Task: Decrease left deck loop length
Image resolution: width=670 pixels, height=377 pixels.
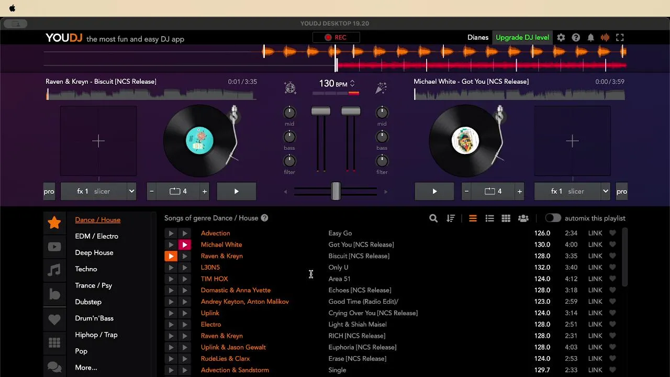Action: 152,192
